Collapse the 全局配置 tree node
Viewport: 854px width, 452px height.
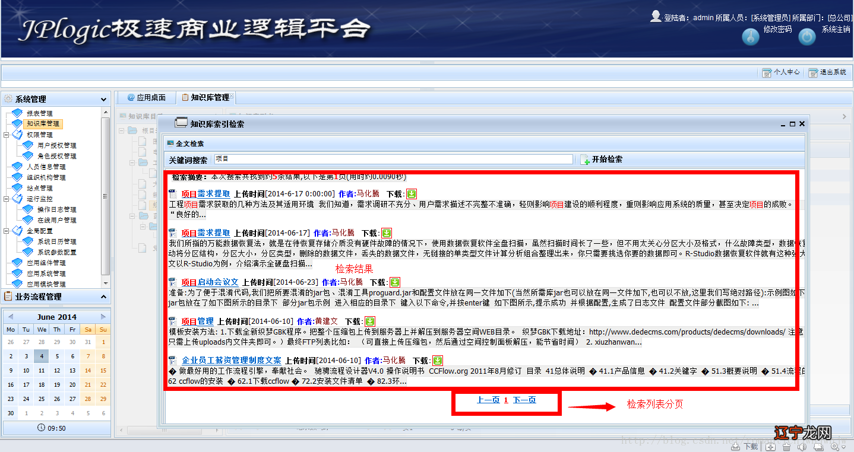tap(6, 231)
